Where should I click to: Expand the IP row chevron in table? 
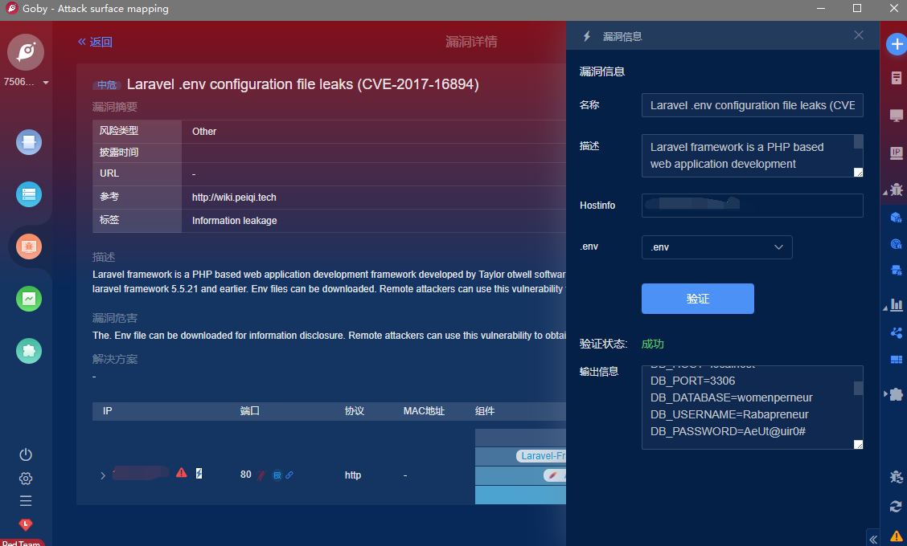(103, 475)
